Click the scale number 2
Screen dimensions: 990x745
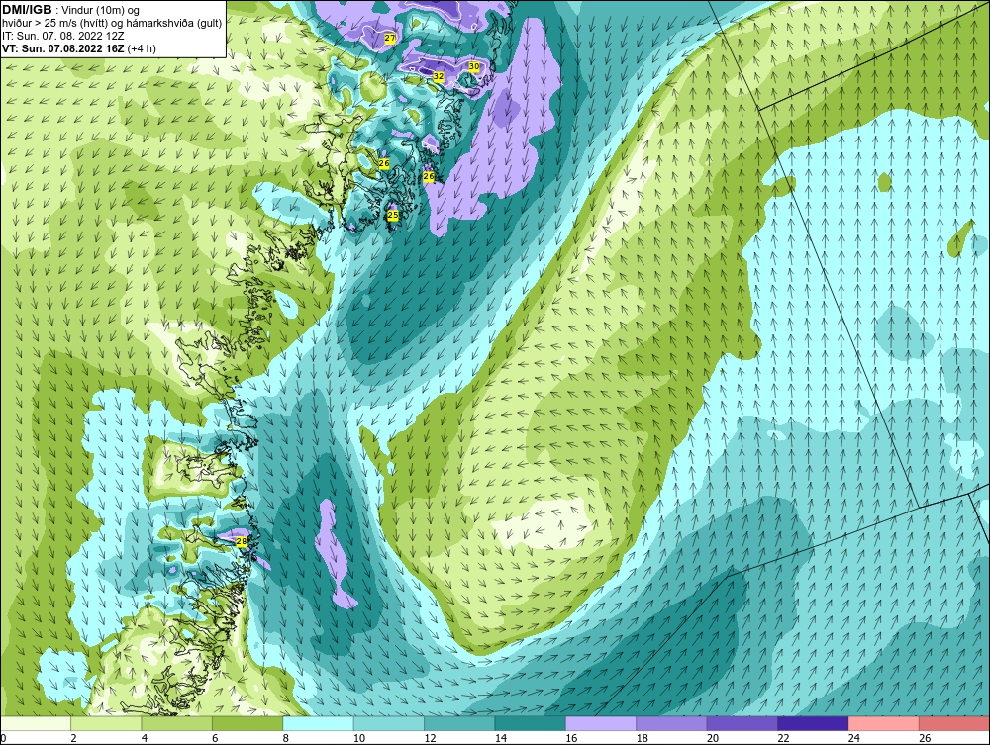[74, 738]
